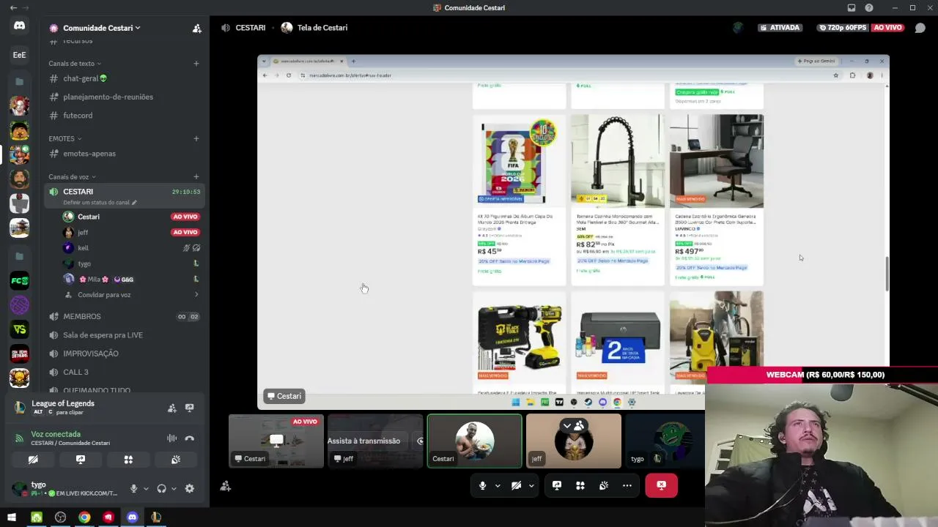Open voice noise suppression settings
Image resolution: width=938 pixels, height=527 pixels.
coord(171,438)
